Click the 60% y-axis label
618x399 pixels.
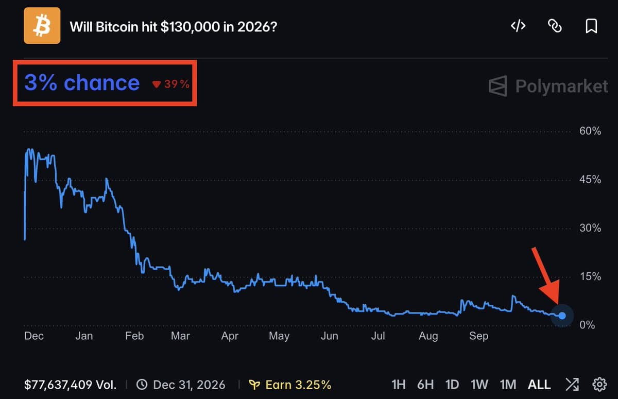[x=590, y=131]
